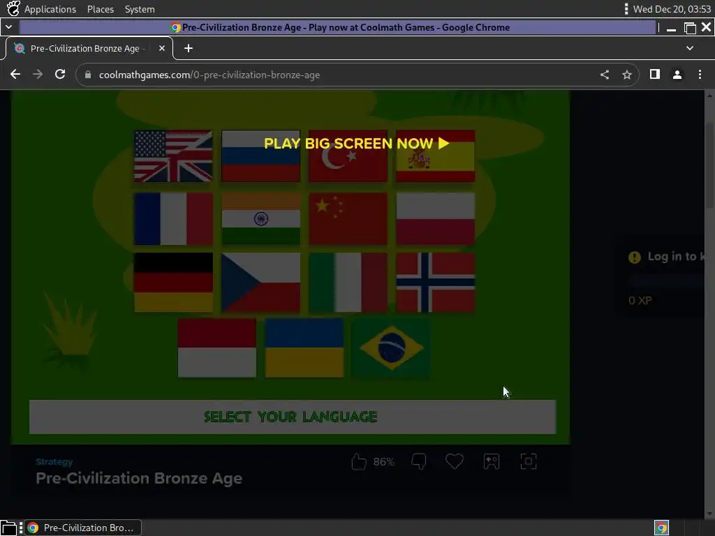
Task: Open the System menu
Action: coord(140,9)
